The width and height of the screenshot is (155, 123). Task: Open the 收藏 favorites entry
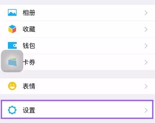pos(77,29)
